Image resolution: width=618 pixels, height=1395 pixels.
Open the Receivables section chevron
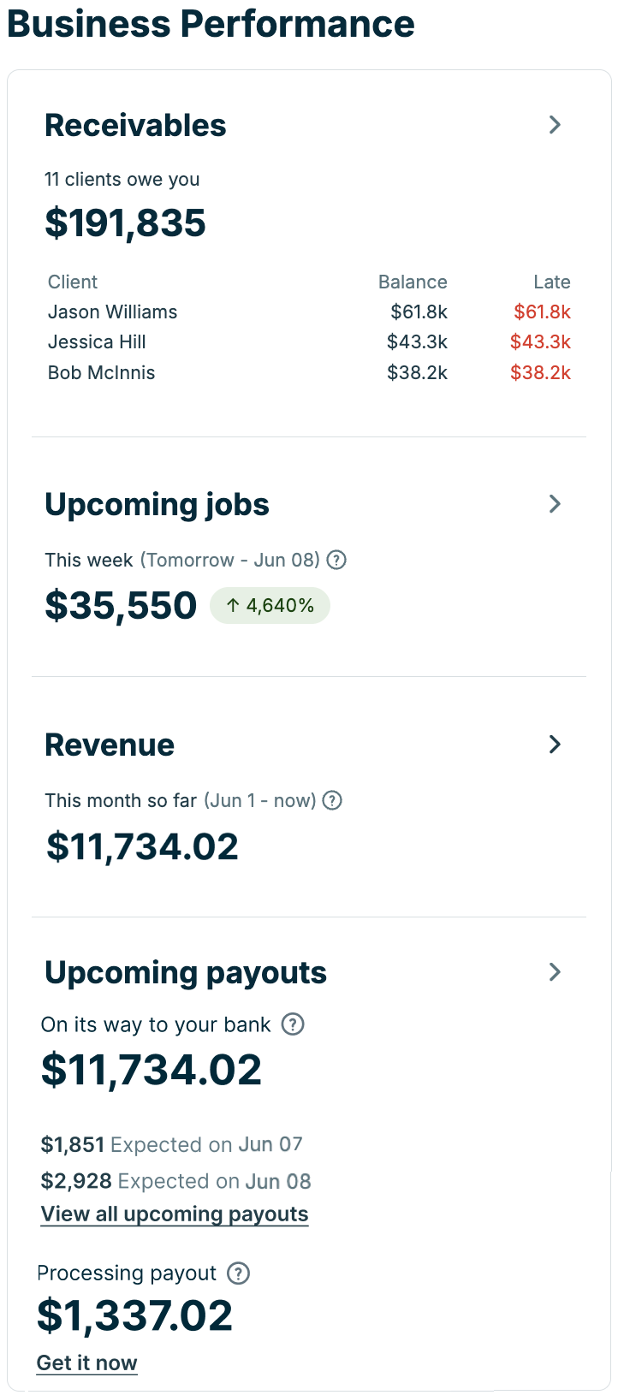555,125
